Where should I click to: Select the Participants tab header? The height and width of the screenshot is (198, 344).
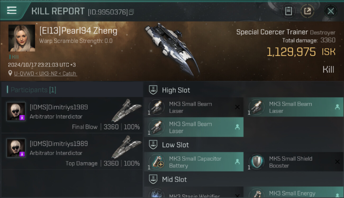coord(33,90)
